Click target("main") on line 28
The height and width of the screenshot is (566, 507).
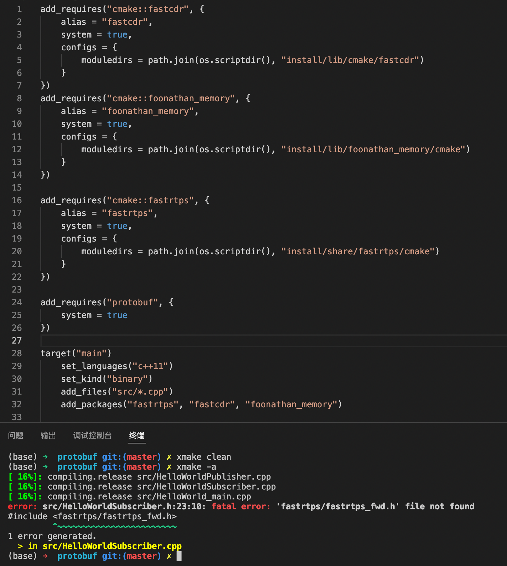click(76, 353)
